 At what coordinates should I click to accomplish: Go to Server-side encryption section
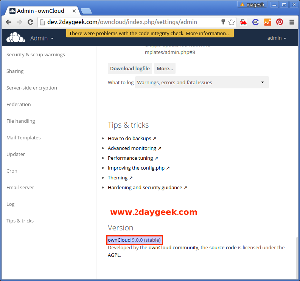tap(32, 88)
